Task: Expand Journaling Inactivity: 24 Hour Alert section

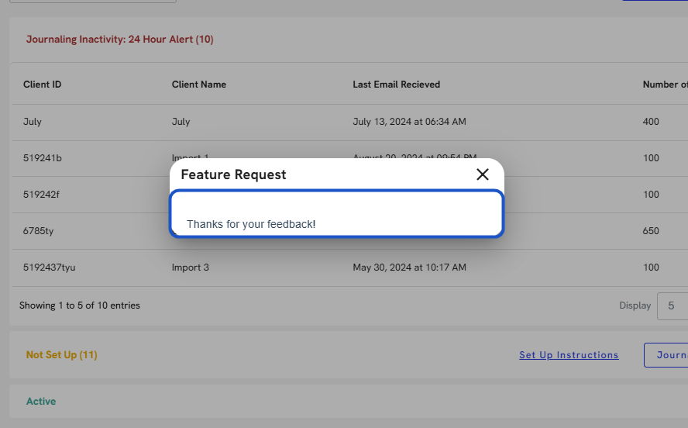Action: coord(120,40)
